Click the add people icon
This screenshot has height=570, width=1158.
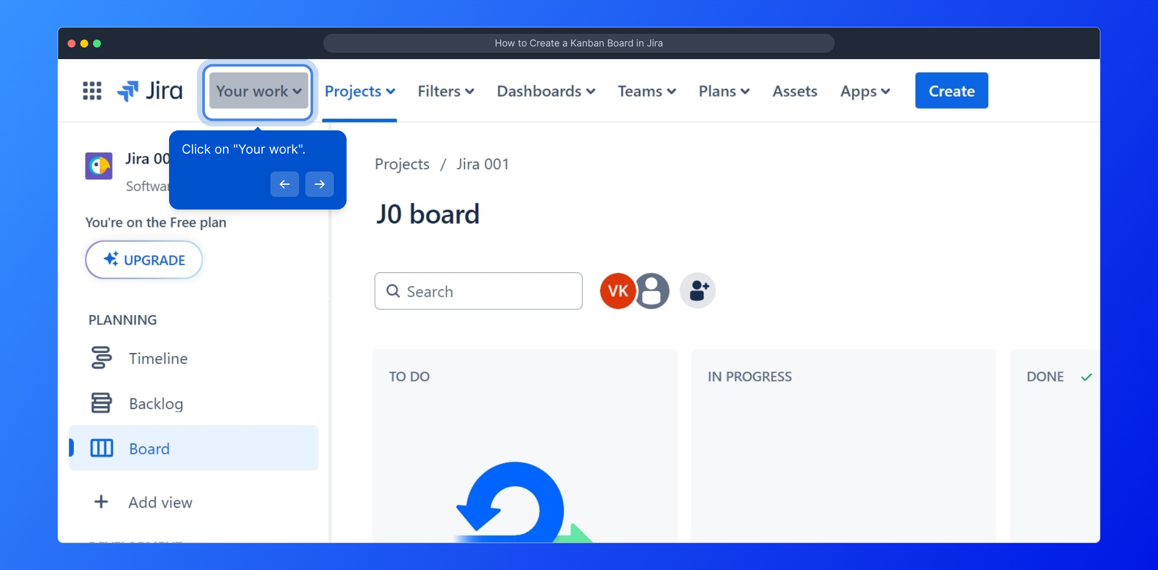tap(698, 291)
